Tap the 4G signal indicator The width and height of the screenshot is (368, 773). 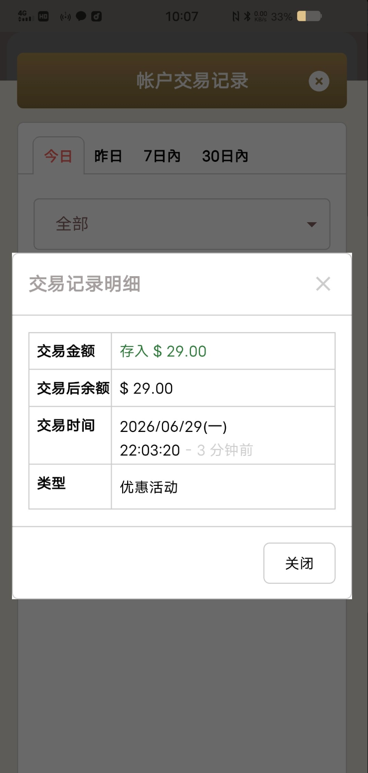[x=24, y=16]
